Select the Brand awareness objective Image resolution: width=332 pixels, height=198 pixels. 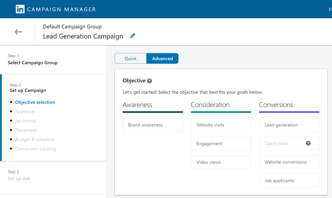point(152,125)
